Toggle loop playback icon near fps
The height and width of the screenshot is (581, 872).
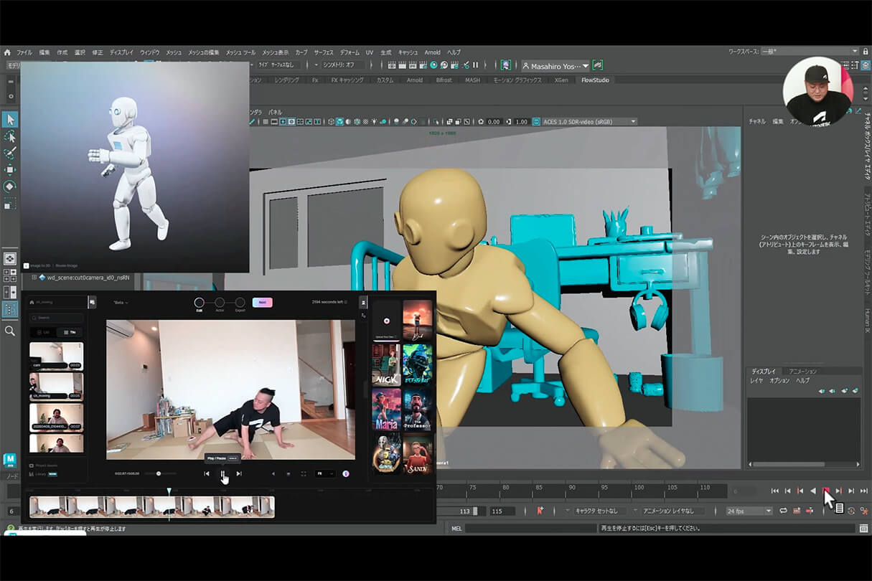point(784,511)
